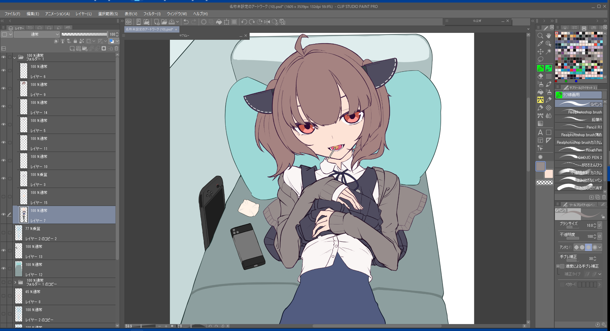Screen dimensions: 610x331
Task: Collapse the フォルダー 1 layer folder
Action: (15, 57)
